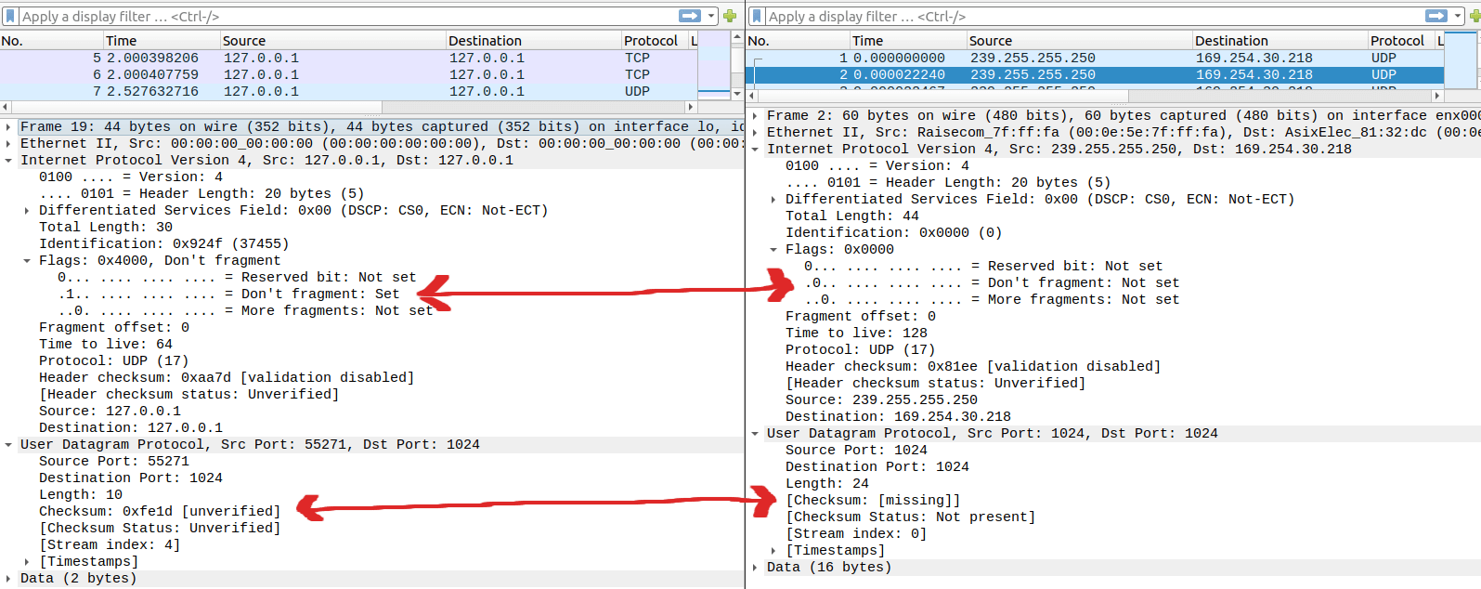This screenshot has height=589, width=1481.
Task: Click right packet list horizontal scrollbar right arrow
Action: (1437, 96)
